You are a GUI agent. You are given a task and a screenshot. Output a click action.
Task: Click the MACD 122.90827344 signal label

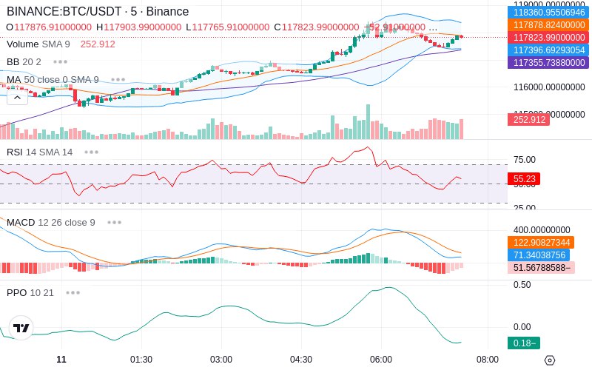click(541, 243)
